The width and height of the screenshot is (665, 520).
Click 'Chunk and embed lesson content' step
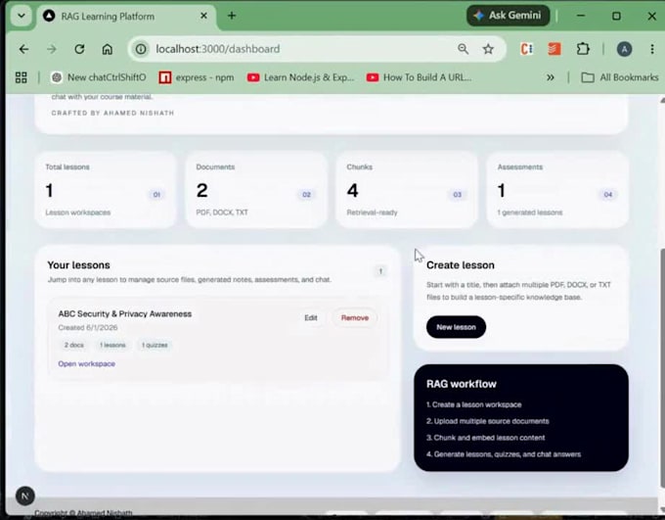click(486, 438)
